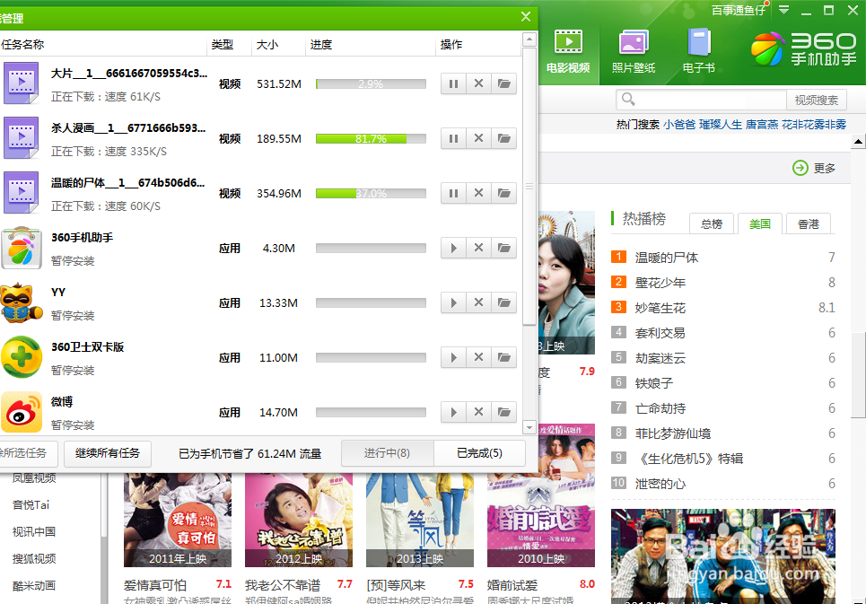This screenshot has height=604, width=866.
Task: Delete the 360卫士双卡版 task
Action: point(479,357)
